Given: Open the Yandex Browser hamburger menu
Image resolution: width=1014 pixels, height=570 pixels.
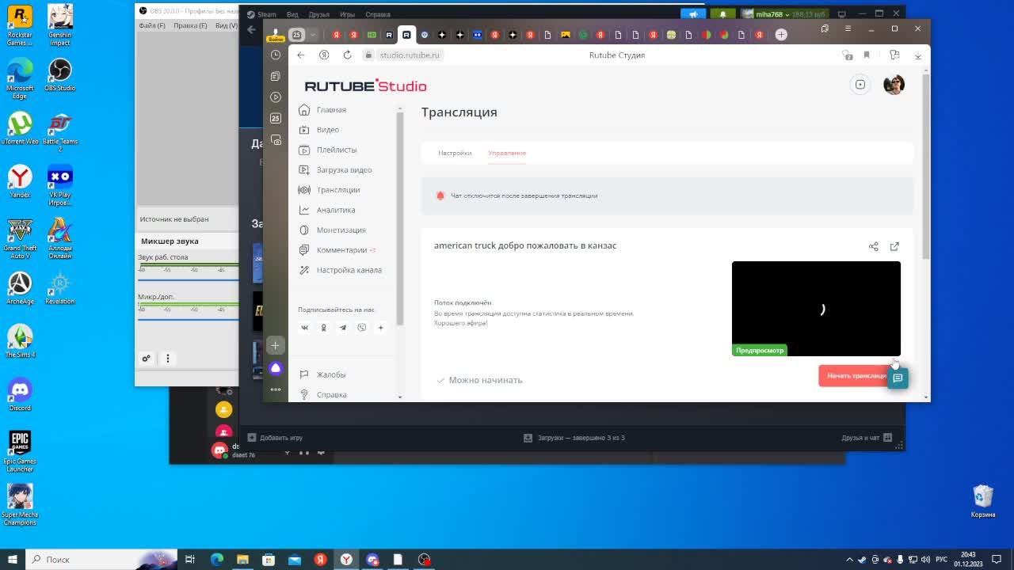Looking at the screenshot, I should 848,28.
